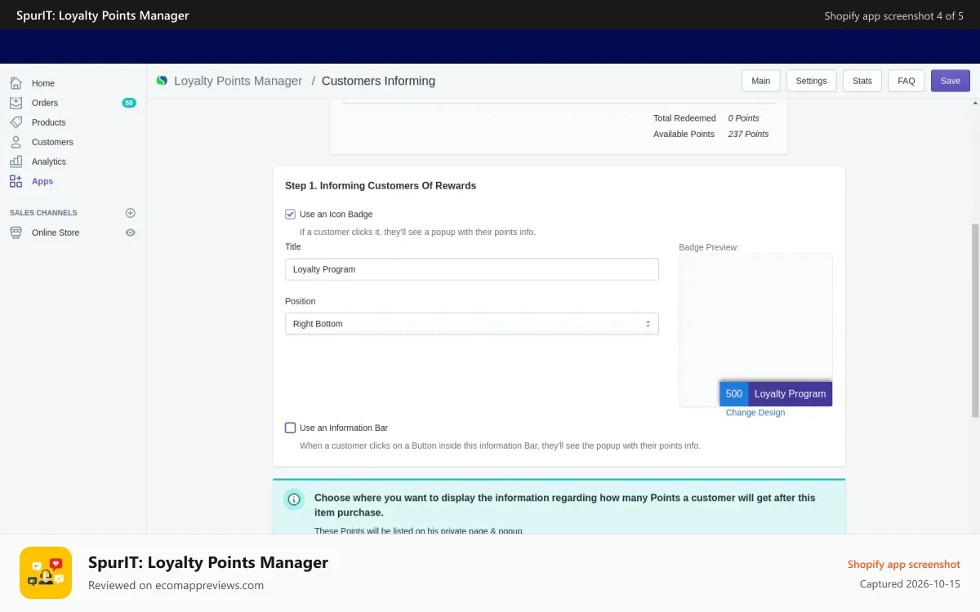
Task: Open the Main tab button
Action: pos(760,81)
